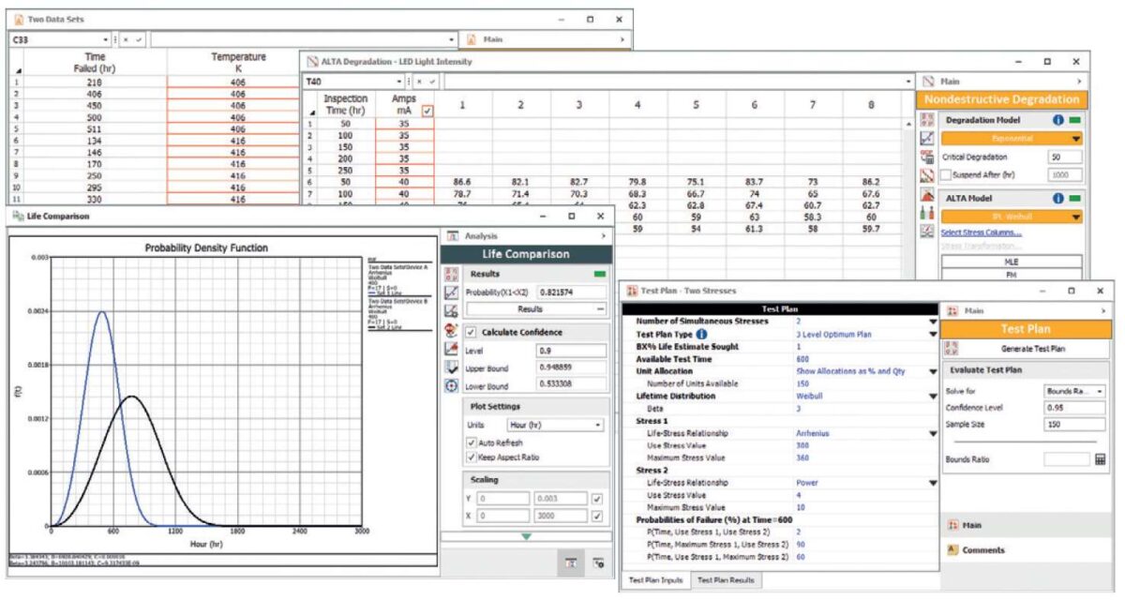The width and height of the screenshot is (1125, 600).
Task: Open Unit Allocation dropdown arrow
Action: [x=933, y=371]
